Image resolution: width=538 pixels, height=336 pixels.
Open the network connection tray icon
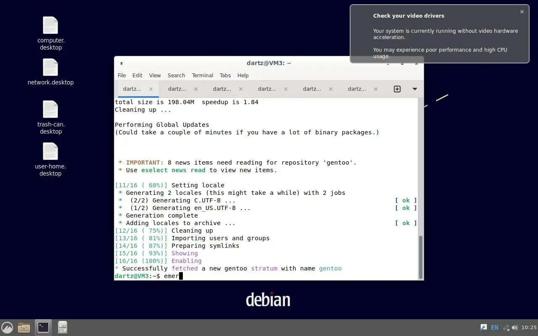click(506, 327)
